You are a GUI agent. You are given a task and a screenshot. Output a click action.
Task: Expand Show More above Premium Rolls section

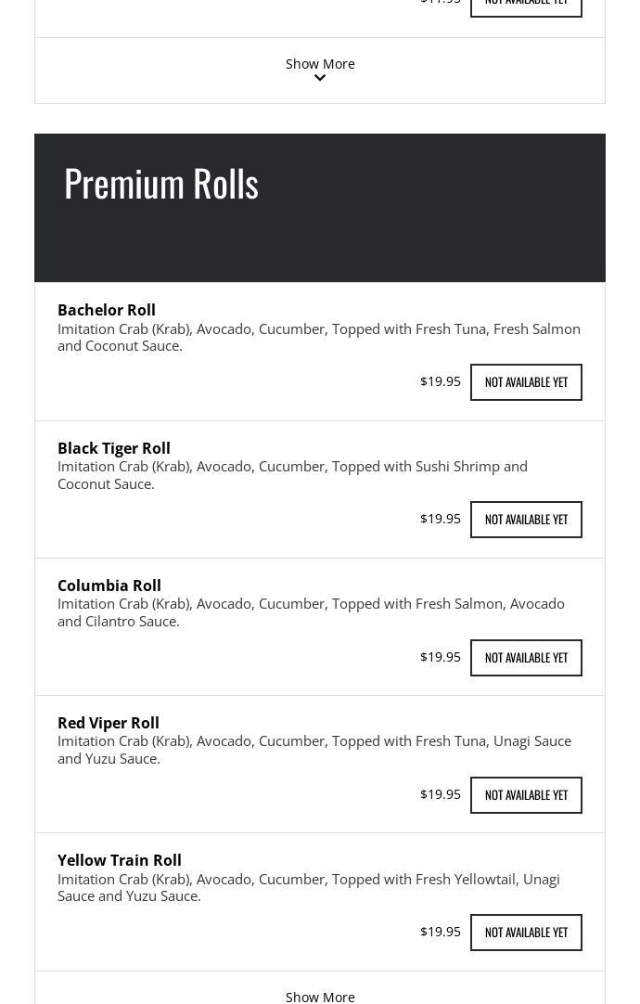click(320, 63)
